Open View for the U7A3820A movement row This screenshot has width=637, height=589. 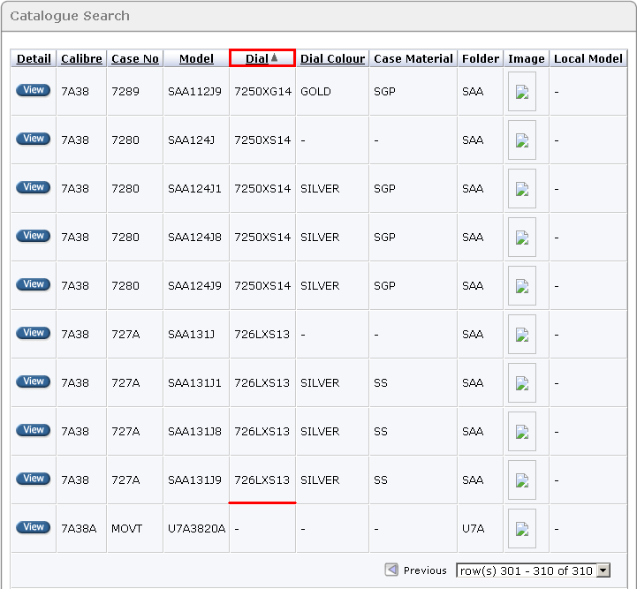click(x=34, y=527)
